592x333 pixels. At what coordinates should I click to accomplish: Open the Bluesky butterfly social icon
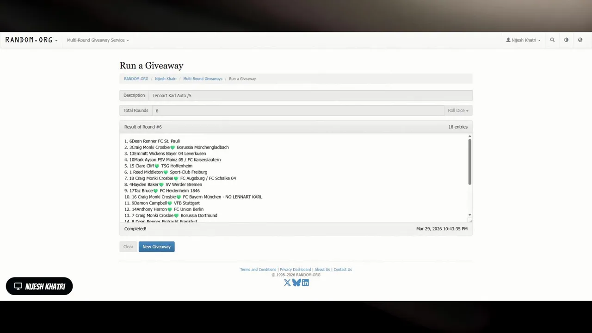(296, 283)
